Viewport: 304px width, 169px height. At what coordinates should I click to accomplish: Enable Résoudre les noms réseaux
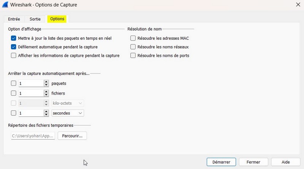point(133,47)
